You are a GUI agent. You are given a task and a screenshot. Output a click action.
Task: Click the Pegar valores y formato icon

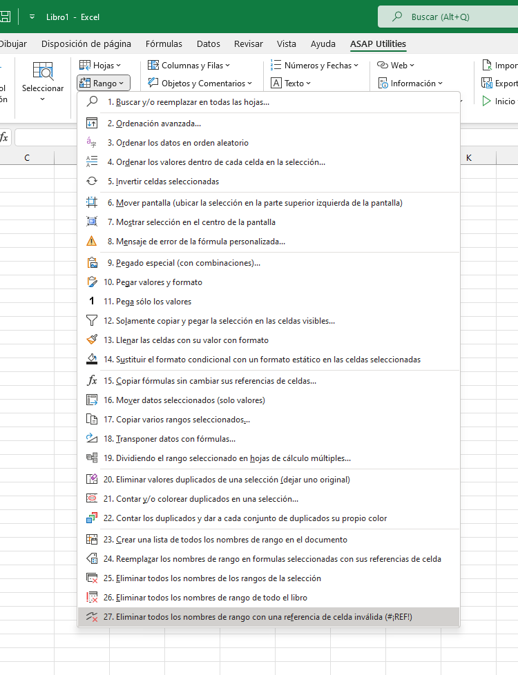[x=92, y=282]
